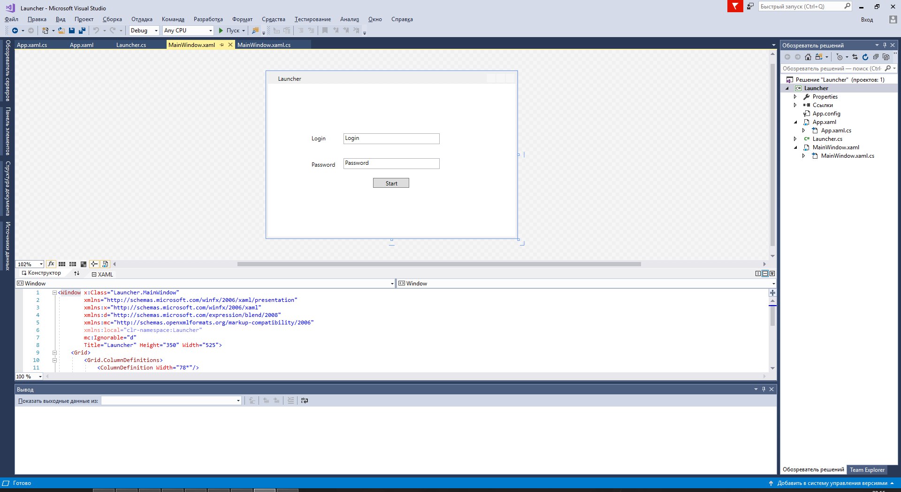Open the designer 102% zoom dropdown
Viewport: 901px width, 492px height.
point(30,264)
